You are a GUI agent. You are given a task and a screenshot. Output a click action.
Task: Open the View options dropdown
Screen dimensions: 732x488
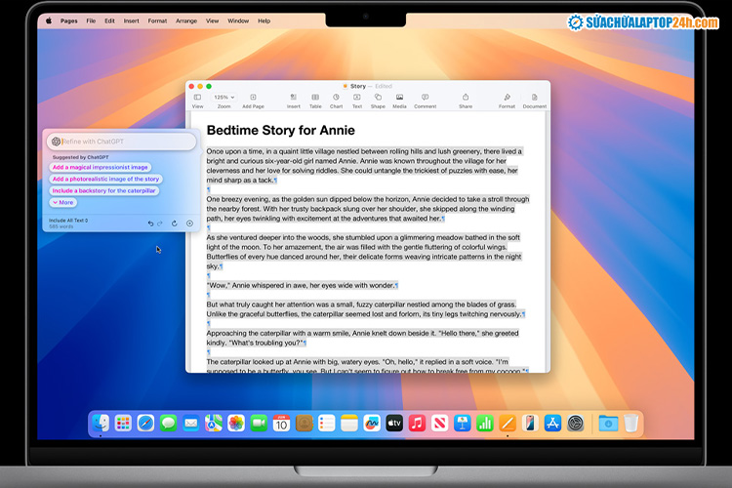197,99
